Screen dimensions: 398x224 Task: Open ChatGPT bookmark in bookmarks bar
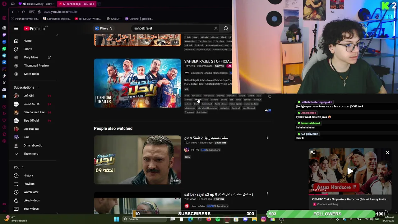pyautogui.click(x=114, y=19)
